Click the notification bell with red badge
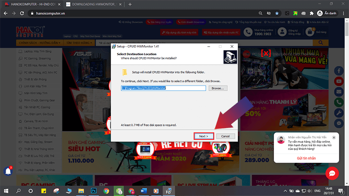The image size is (349, 196). pos(8,171)
